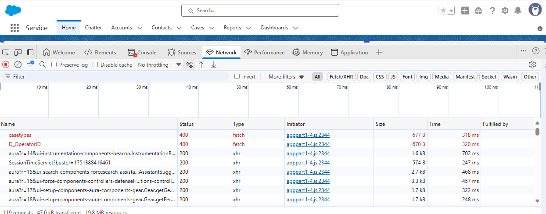546x214 pixels.
Task: Filter requests by Font type
Action: point(408,77)
